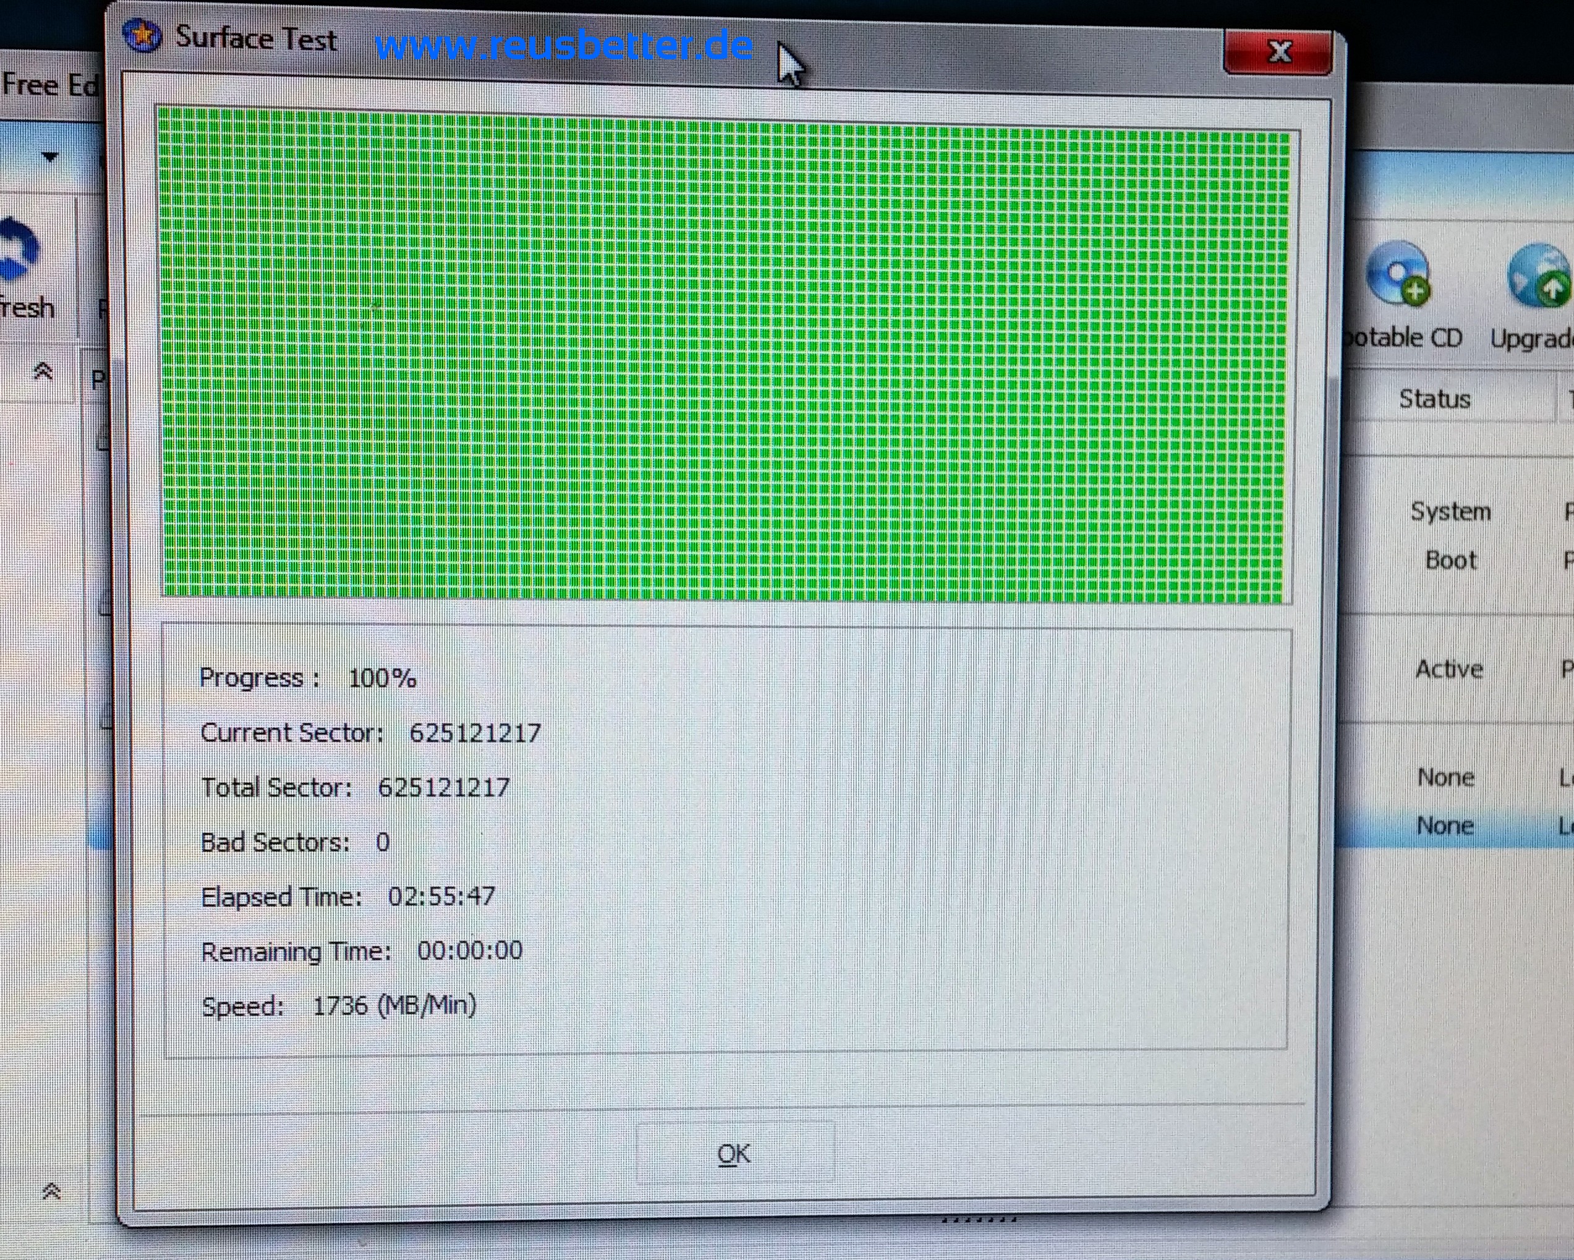1574x1260 pixels.
Task: Click the Progress 100% label
Action: pos(307,679)
